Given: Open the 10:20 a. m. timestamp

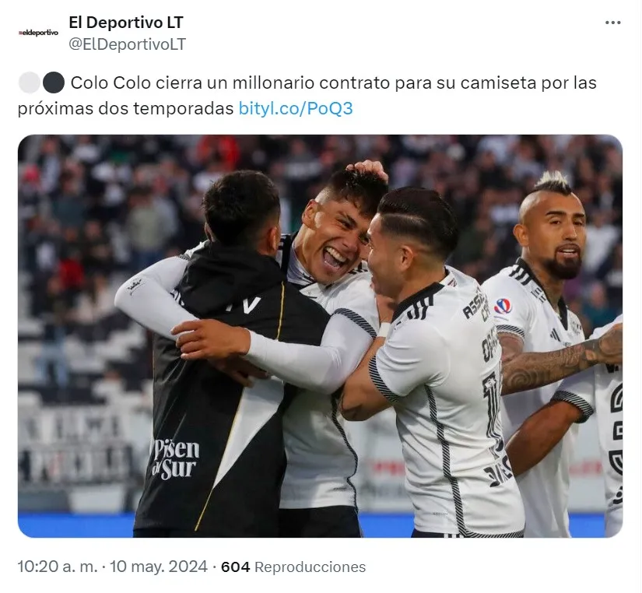Looking at the screenshot, I should (58, 567).
